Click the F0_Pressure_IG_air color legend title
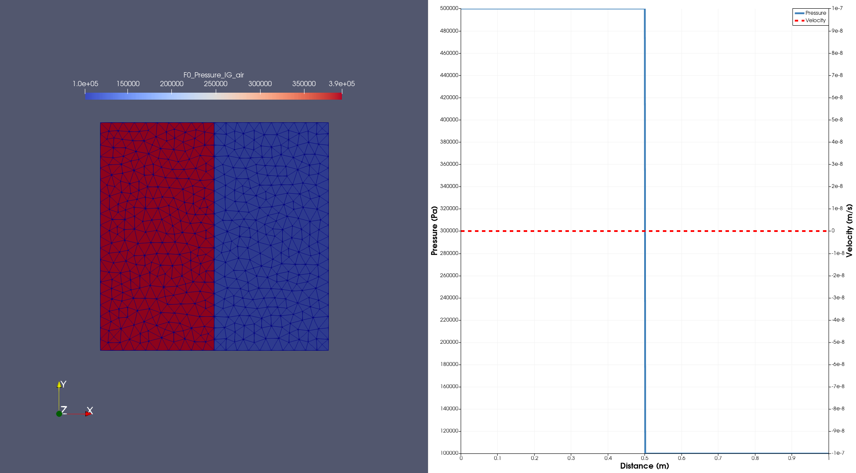The width and height of the screenshot is (856, 473). click(214, 75)
